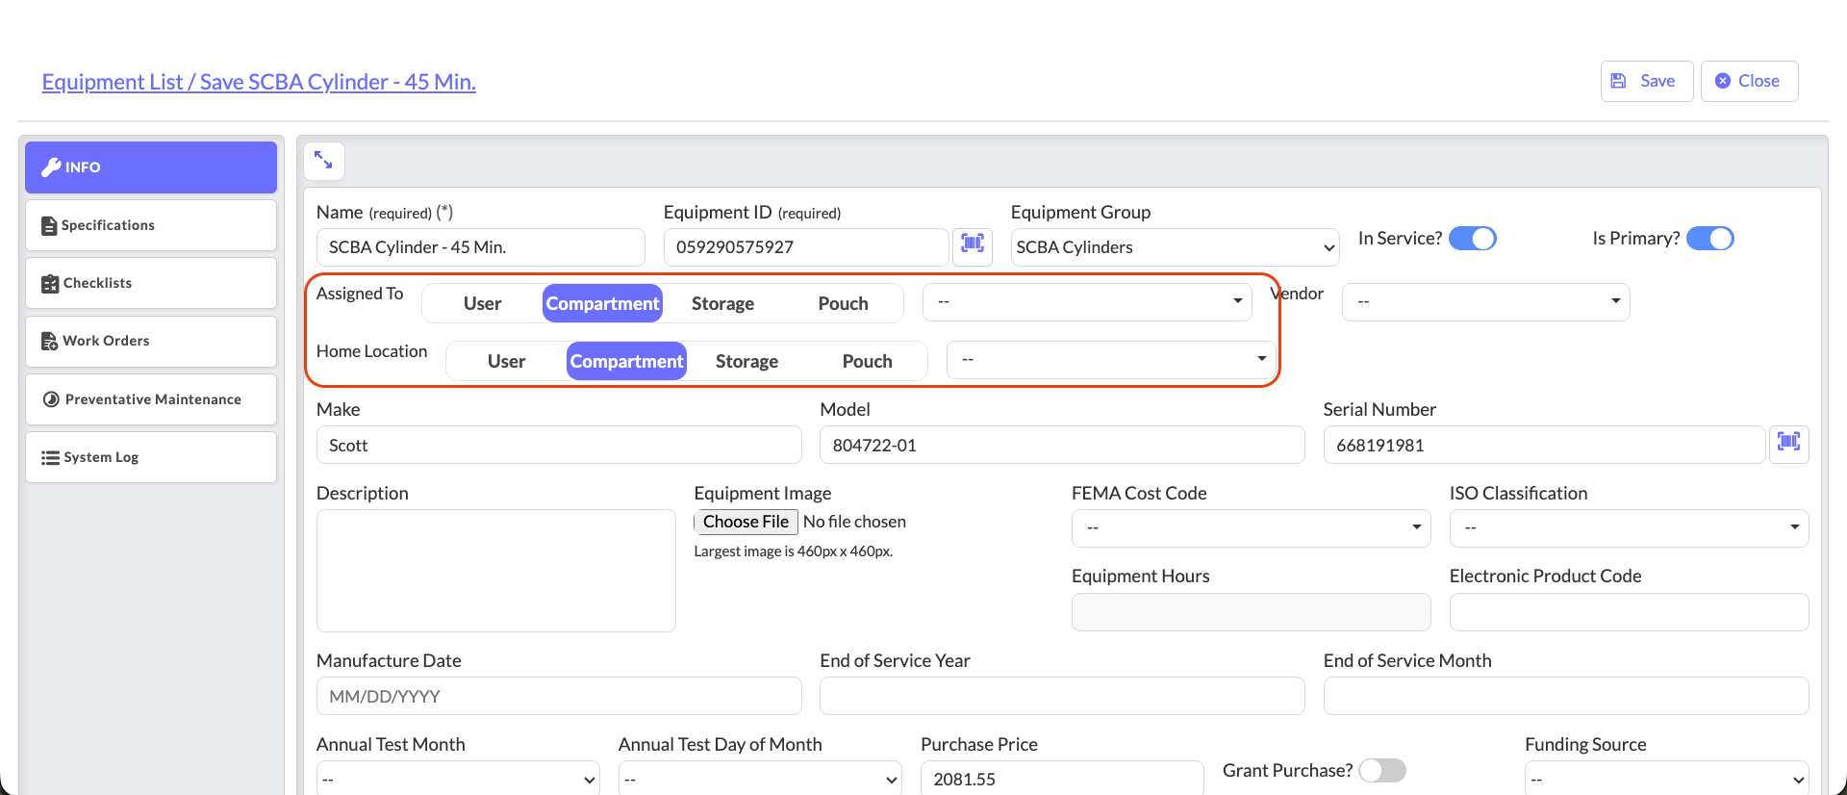This screenshot has height=795, width=1847.
Task: Click the Equipment Hours field
Action: click(1251, 612)
